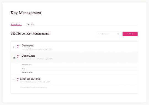Collapse the Monit-ssh-2624.pem row chevron
The width and height of the screenshot is (149, 105).
click(14, 80)
